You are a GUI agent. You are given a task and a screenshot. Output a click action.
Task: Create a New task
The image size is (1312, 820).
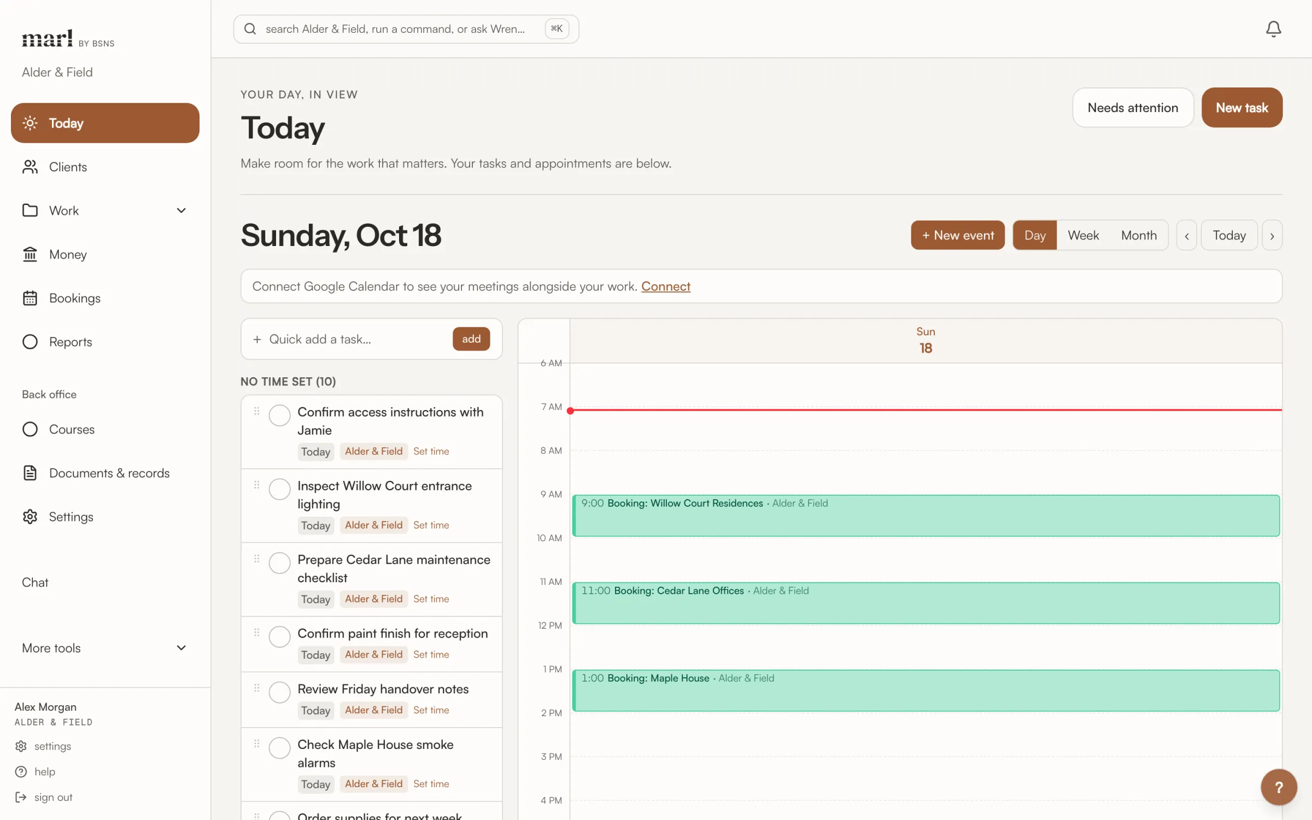point(1242,108)
